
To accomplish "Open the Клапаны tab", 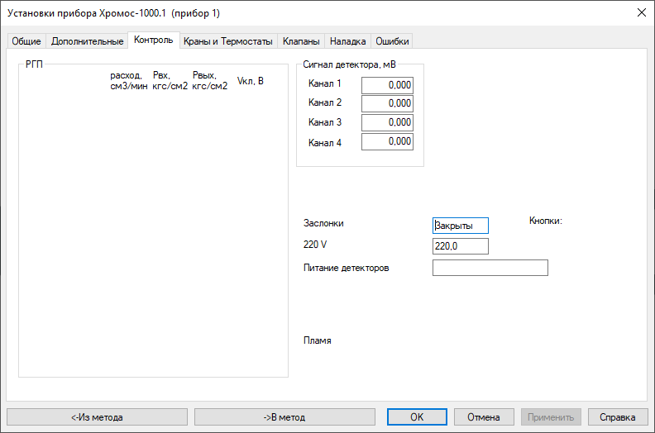I will [x=301, y=41].
